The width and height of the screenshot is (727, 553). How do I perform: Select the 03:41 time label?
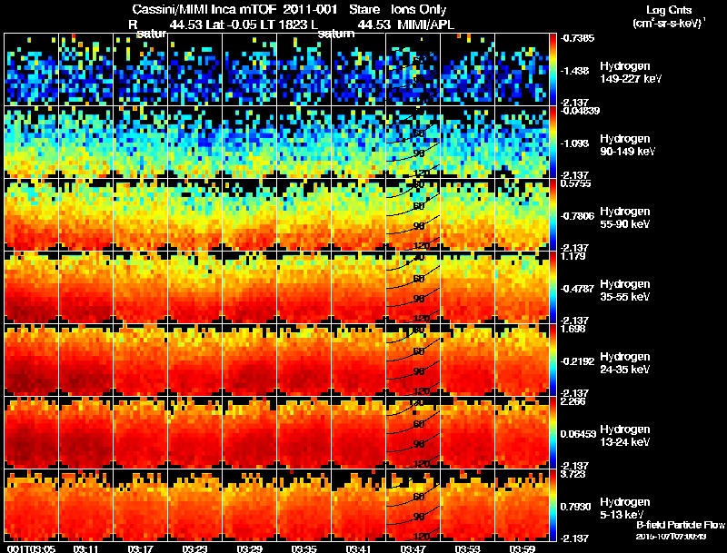(x=358, y=548)
